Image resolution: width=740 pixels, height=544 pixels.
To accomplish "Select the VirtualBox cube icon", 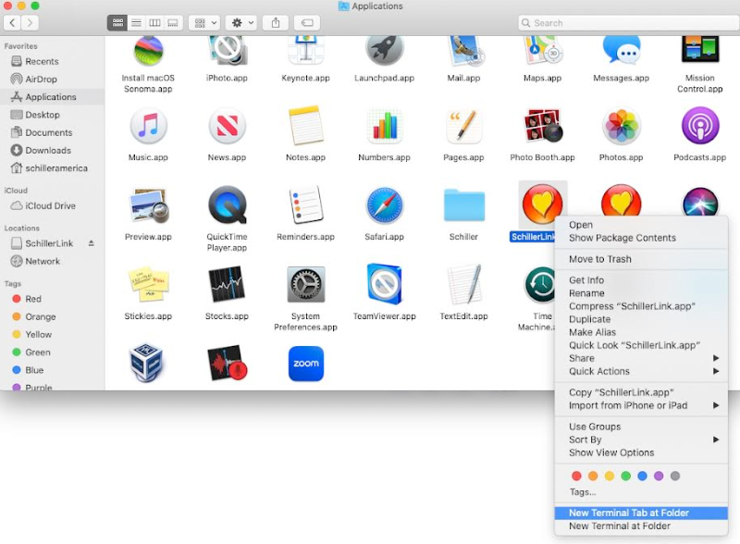I will tap(147, 363).
